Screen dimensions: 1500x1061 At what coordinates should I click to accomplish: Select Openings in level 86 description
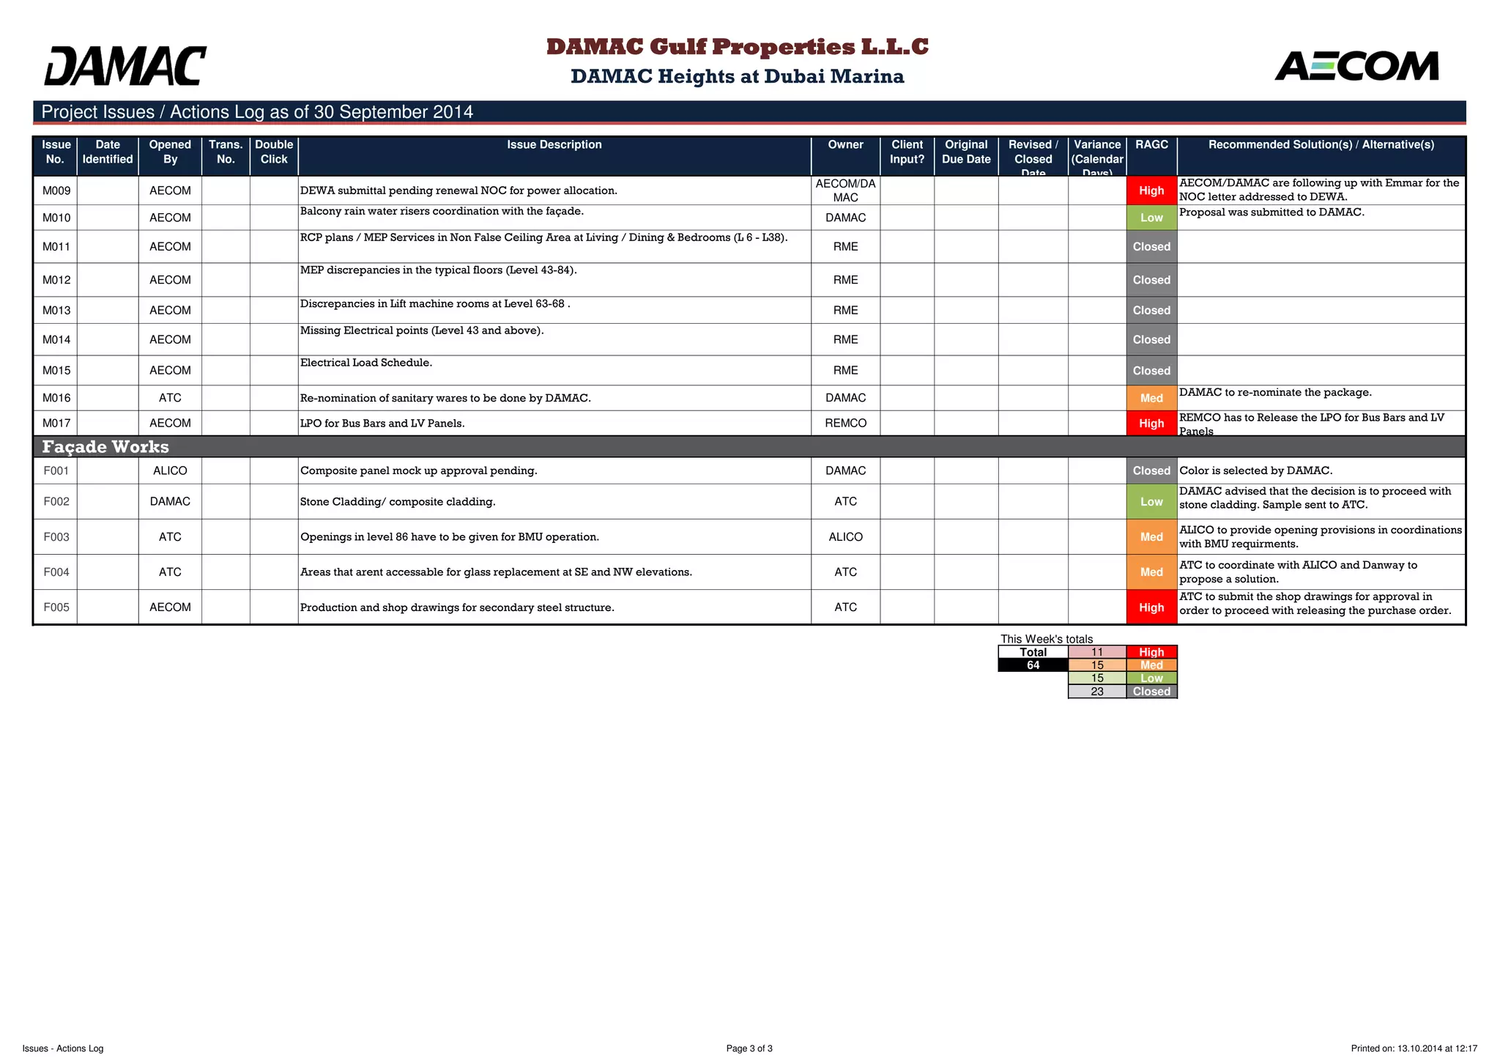pyautogui.click(x=450, y=537)
